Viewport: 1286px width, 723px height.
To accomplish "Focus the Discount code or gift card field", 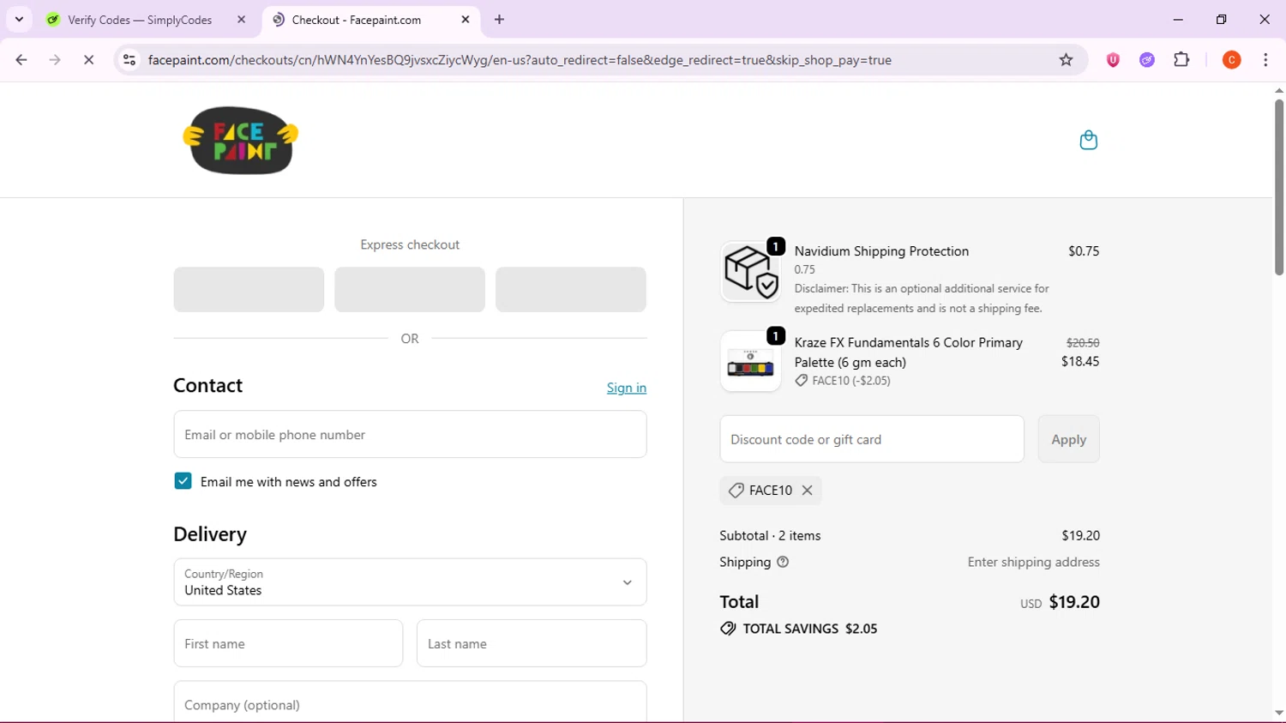I will (x=872, y=439).
